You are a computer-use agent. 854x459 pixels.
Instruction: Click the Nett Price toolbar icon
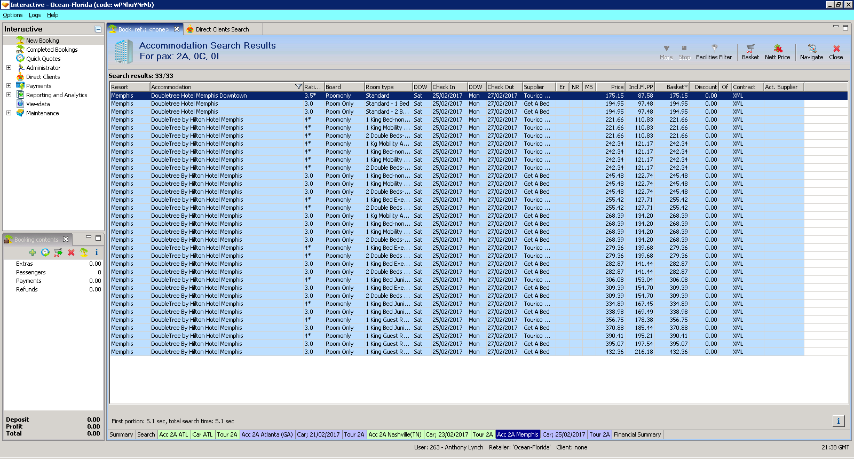click(777, 49)
